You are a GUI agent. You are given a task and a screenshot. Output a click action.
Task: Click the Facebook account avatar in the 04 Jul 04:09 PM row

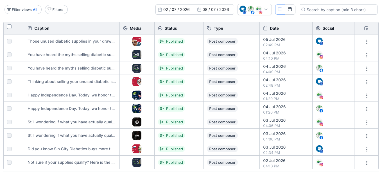[319, 68]
